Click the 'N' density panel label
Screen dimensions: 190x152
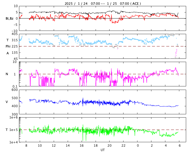click(7, 74)
